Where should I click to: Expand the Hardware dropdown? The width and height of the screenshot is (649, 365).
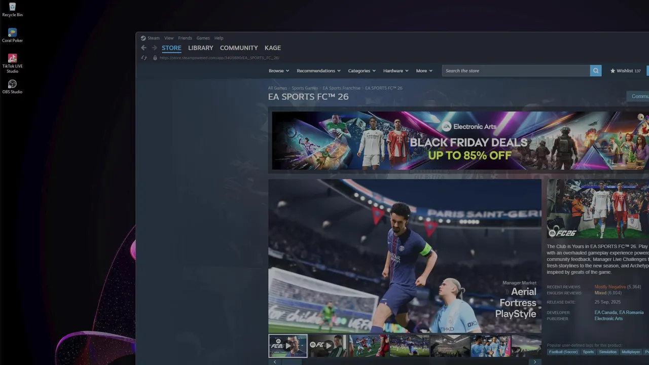396,71
